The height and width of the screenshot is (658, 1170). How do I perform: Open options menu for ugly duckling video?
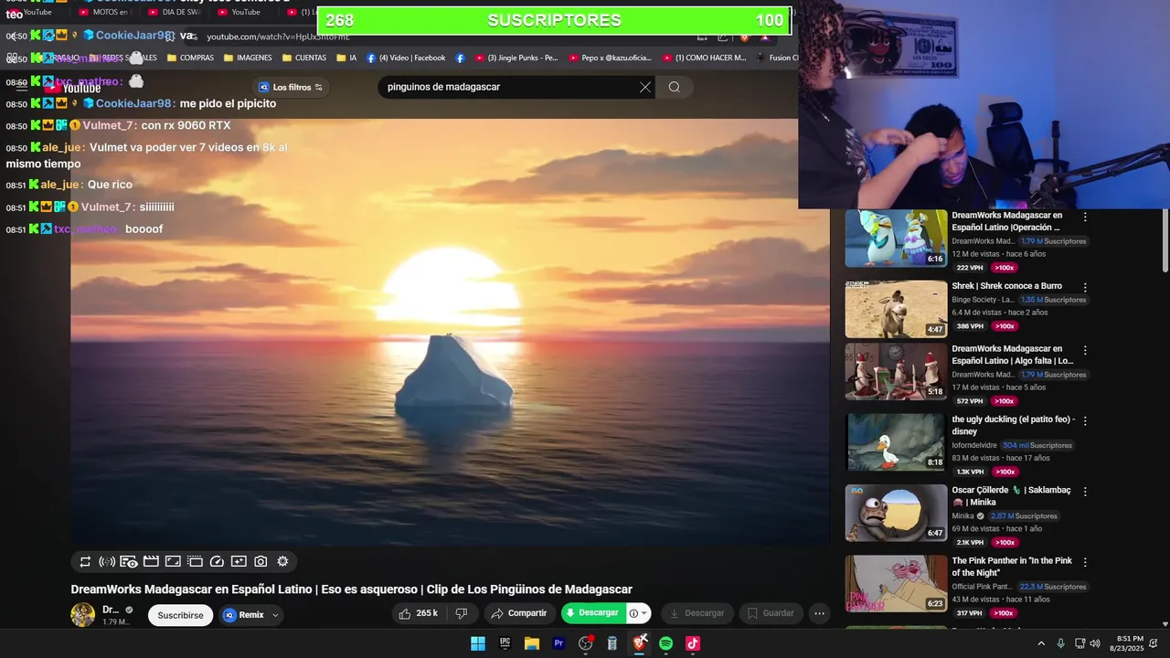click(1085, 421)
